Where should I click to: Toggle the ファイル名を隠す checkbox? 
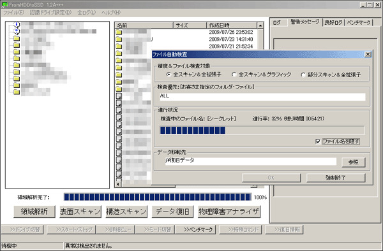tap(318, 141)
